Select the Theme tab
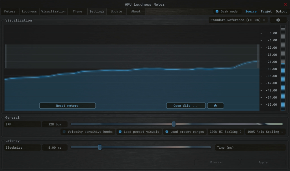The height and width of the screenshot is (171, 290). point(77,12)
